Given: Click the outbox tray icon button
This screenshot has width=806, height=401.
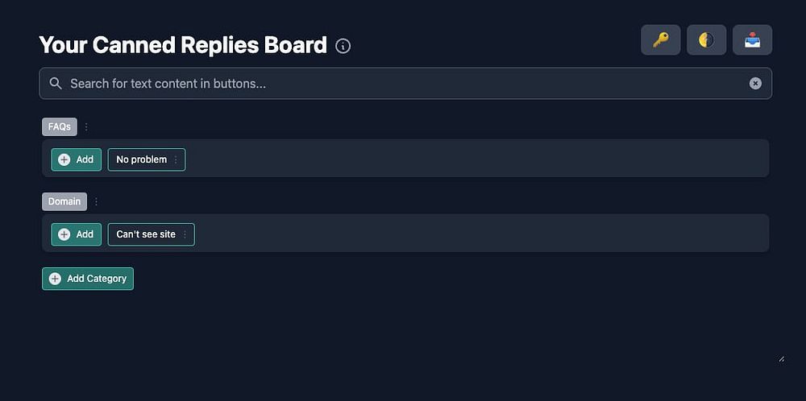Looking at the screenshot, I should [x=752, y=40].
